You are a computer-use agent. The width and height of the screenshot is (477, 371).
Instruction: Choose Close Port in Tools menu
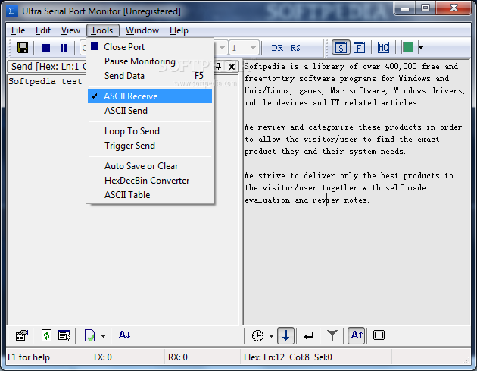click(x=150, y=47)
